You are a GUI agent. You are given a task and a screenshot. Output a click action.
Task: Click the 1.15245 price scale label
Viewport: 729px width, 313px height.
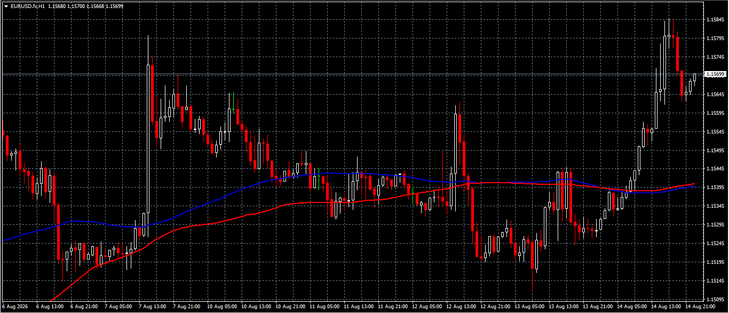click(x=715, y=244)
